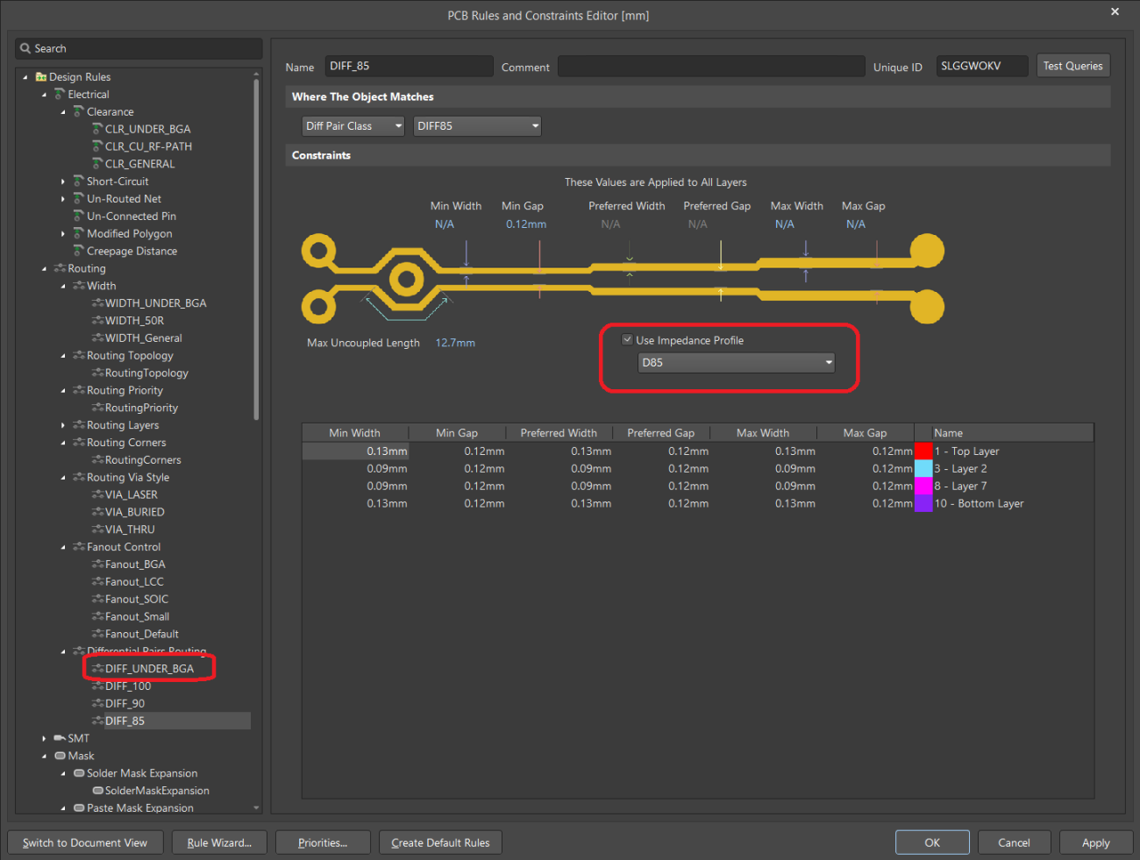Click the Test Queries button
Viewport: 1140px width, 860px height.
1072,66
